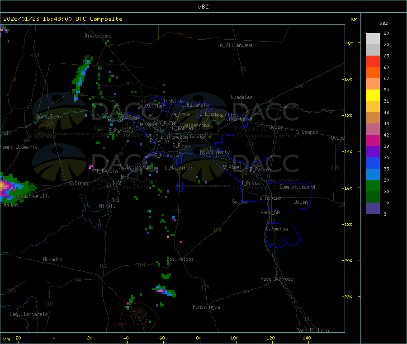
Task: Click the 'Guadales' map label
Action: (x=241, y=97)
